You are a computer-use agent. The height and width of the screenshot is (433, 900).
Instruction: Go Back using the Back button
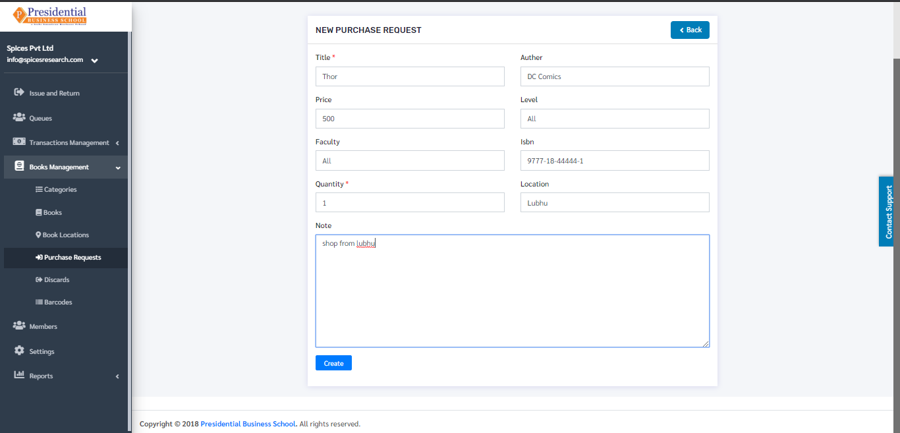click(690, 30)
